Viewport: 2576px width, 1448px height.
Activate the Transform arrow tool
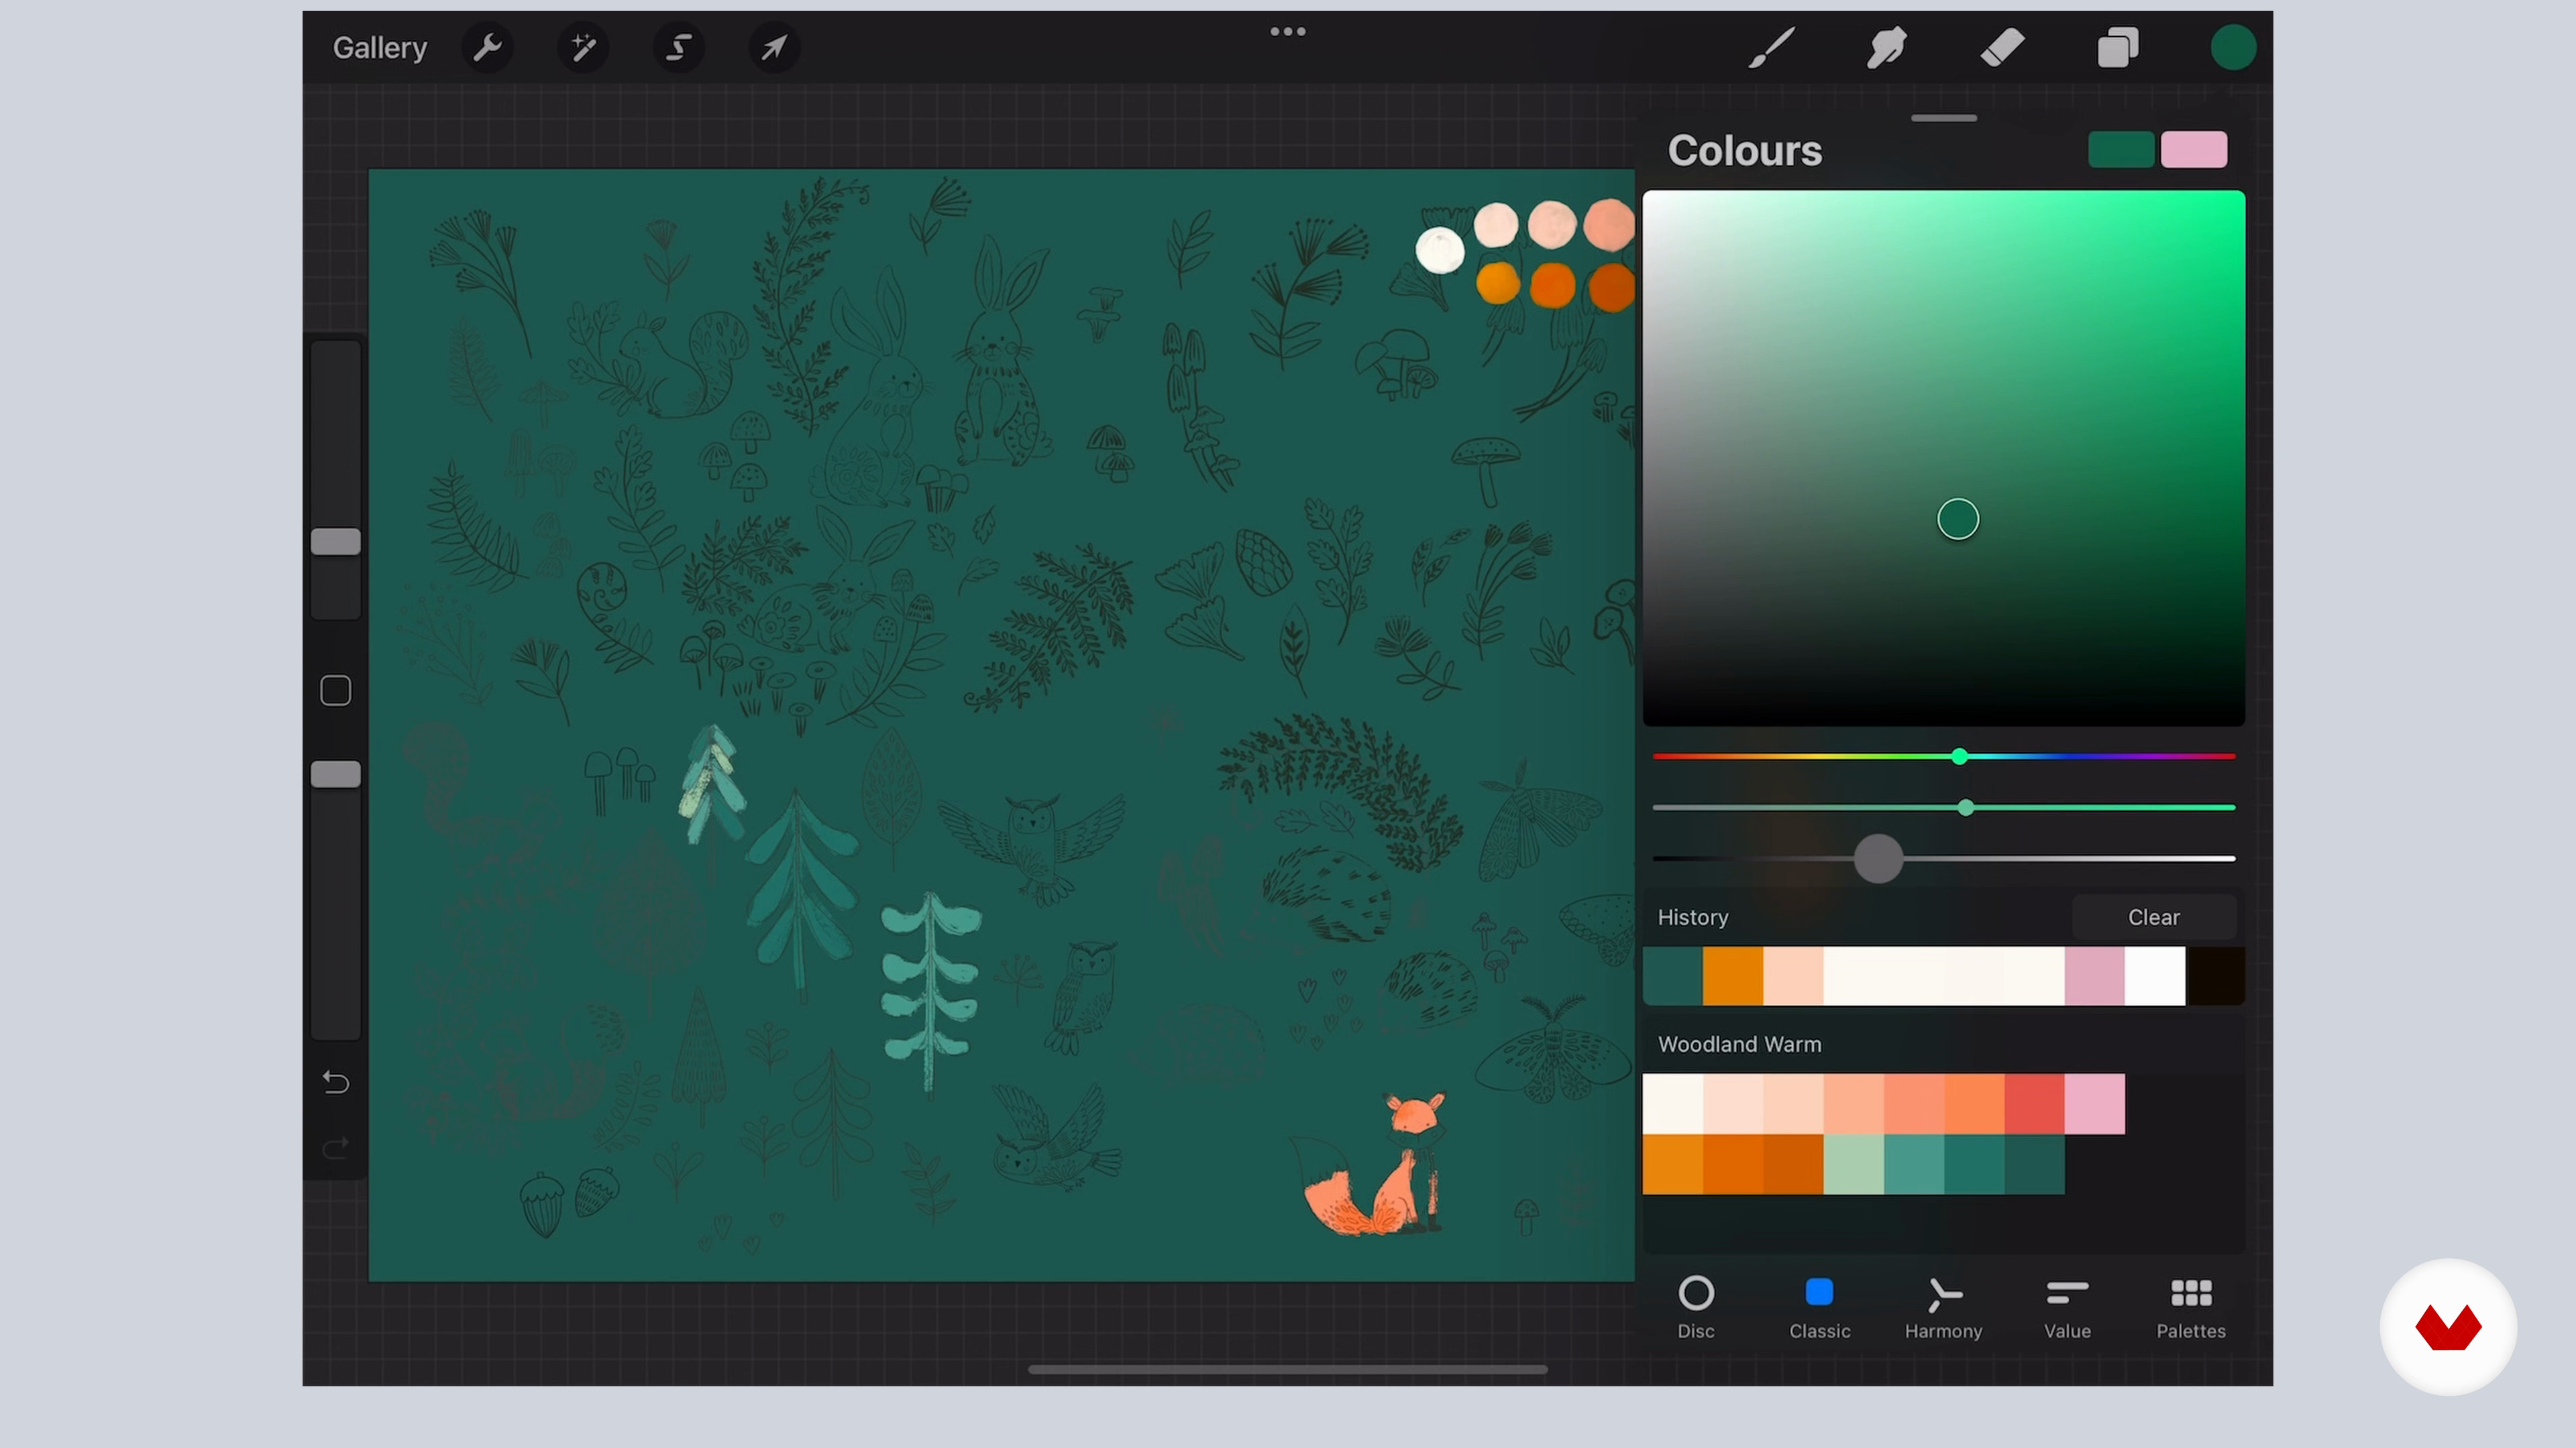tap(774, 47)
